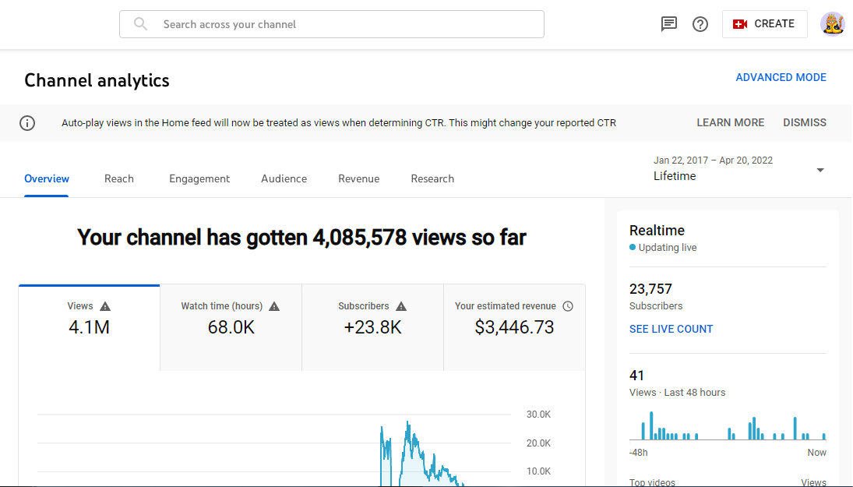Click the clock icon beside estimated revenue
This screenshot has width=853, height=487.
point(567,306)
